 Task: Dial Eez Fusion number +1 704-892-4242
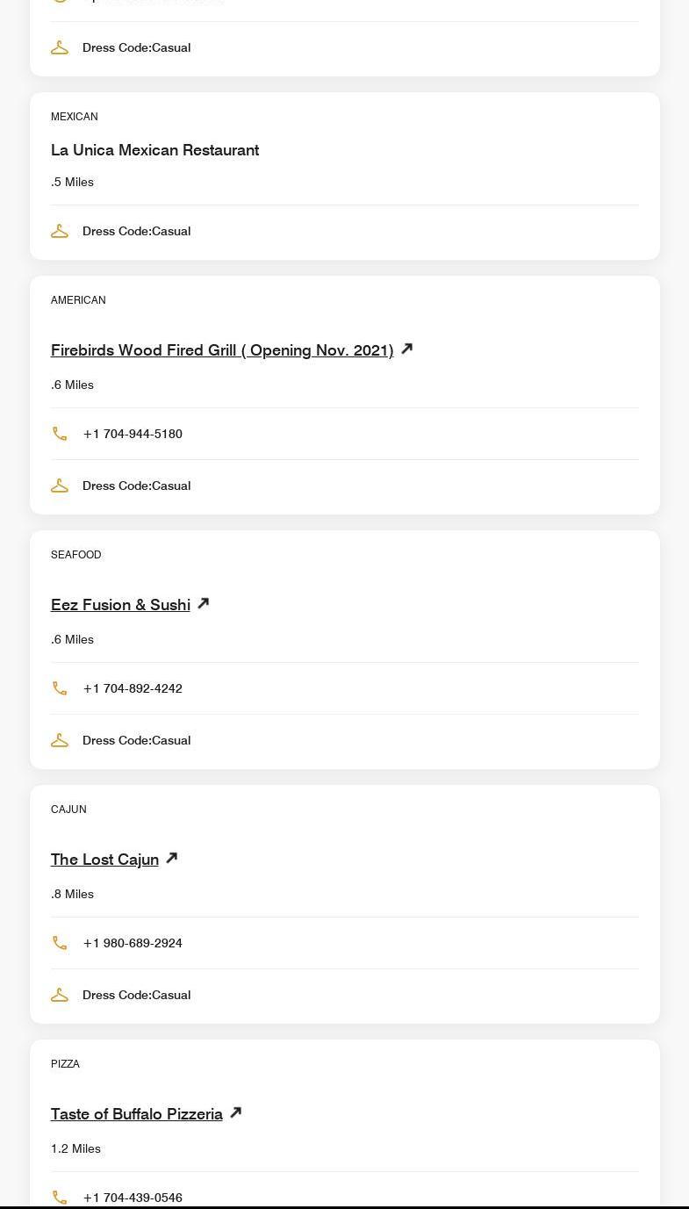coord(133,688)
